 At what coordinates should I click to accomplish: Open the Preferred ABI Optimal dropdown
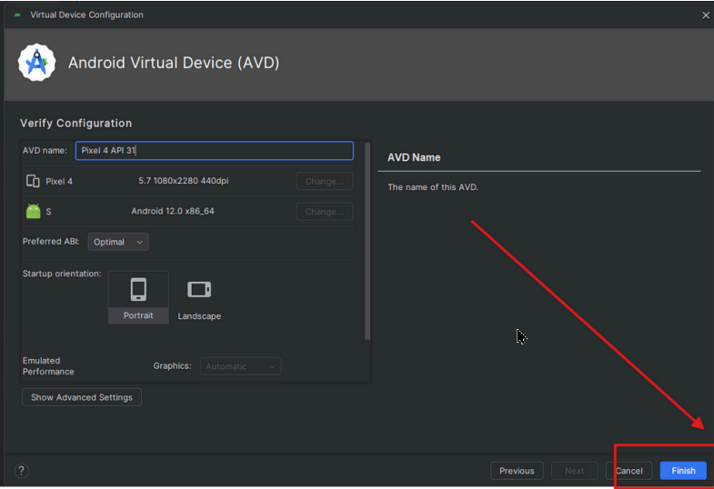[x=118, y=242]
